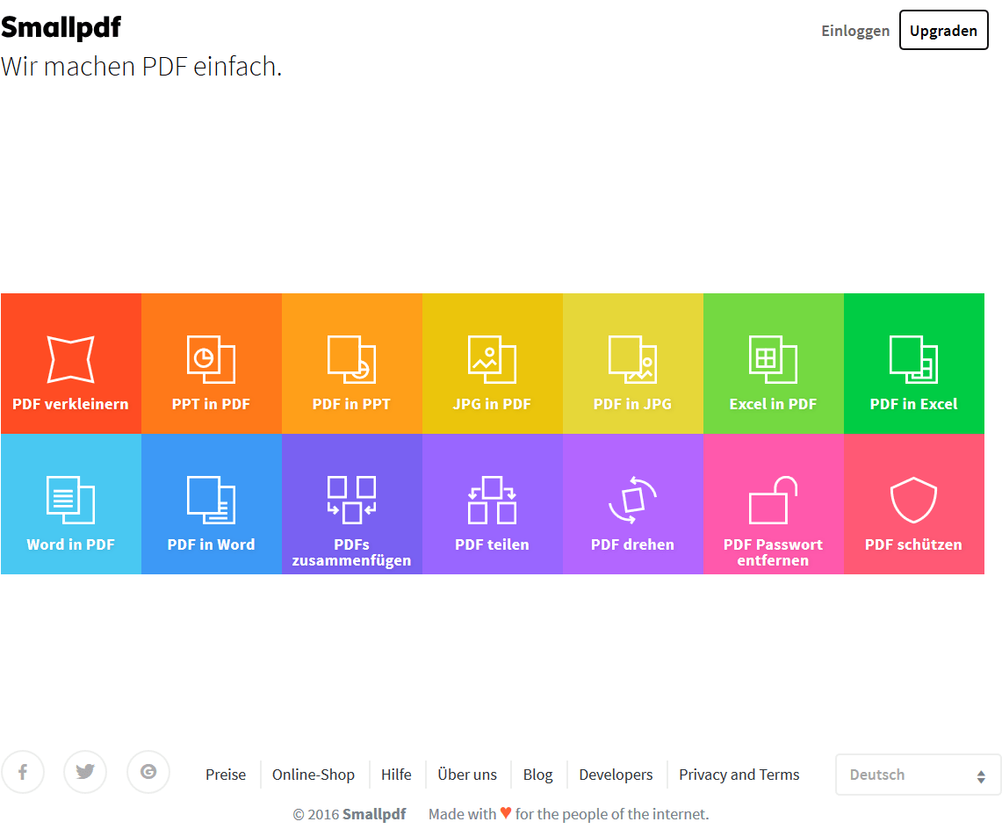This screenshot has height=829, width=1002.
Task: Click the Einloggen link
Action: coord(855,31)
